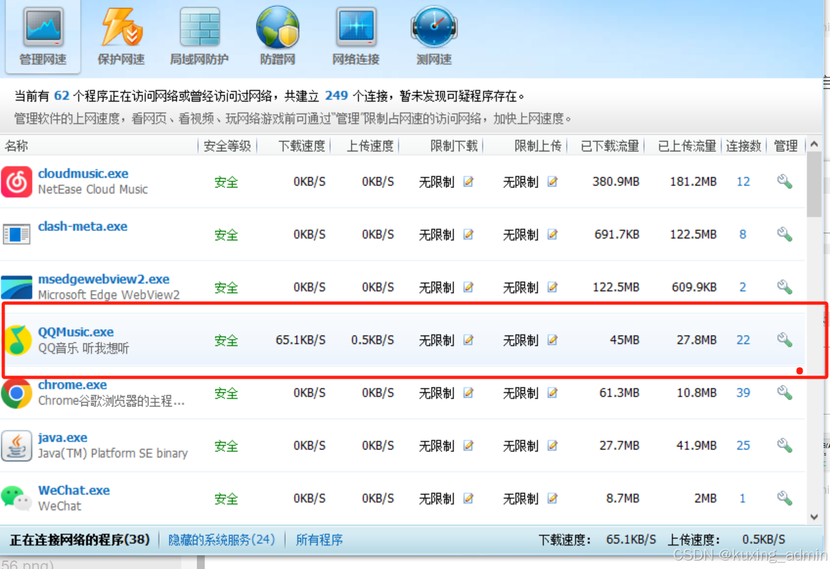Image resolution: width=830 pixels, height=569 pixels.
Task: Edit download limit for java.exe
Action: point(468,445)
